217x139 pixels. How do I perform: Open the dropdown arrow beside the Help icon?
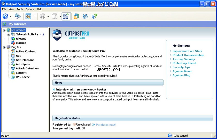(11, 16)
